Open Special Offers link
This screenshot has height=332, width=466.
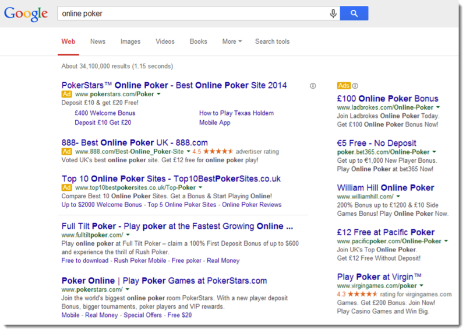point(143,315)
